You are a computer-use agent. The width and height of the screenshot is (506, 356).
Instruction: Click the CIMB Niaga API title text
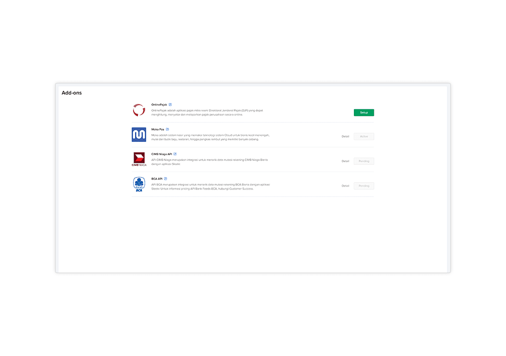(x=162, y=154)
